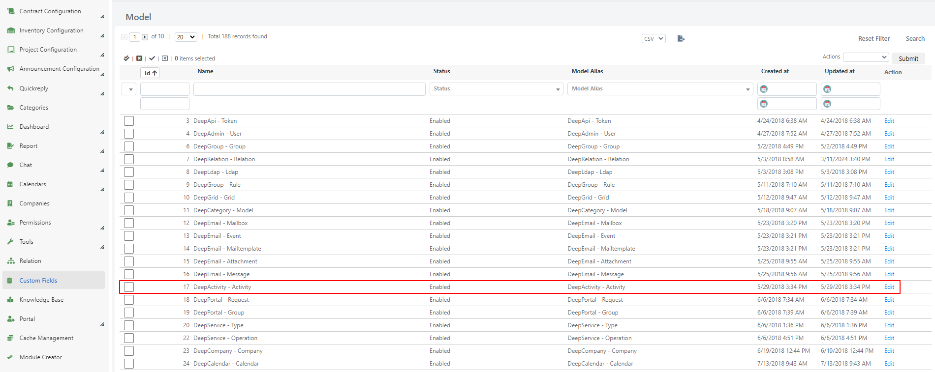Sort by the Id column header

coord(150,73)
